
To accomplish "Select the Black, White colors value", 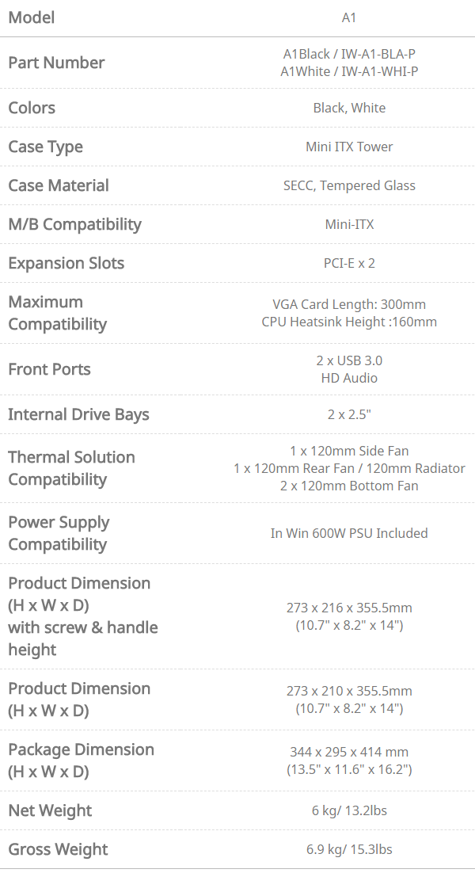I will tap(349, 108).
